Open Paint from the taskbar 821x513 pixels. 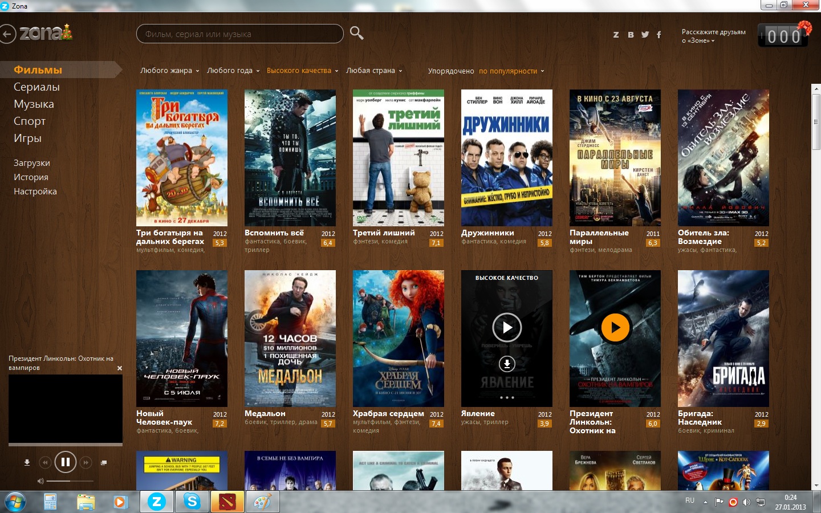[x=262, y=502]
